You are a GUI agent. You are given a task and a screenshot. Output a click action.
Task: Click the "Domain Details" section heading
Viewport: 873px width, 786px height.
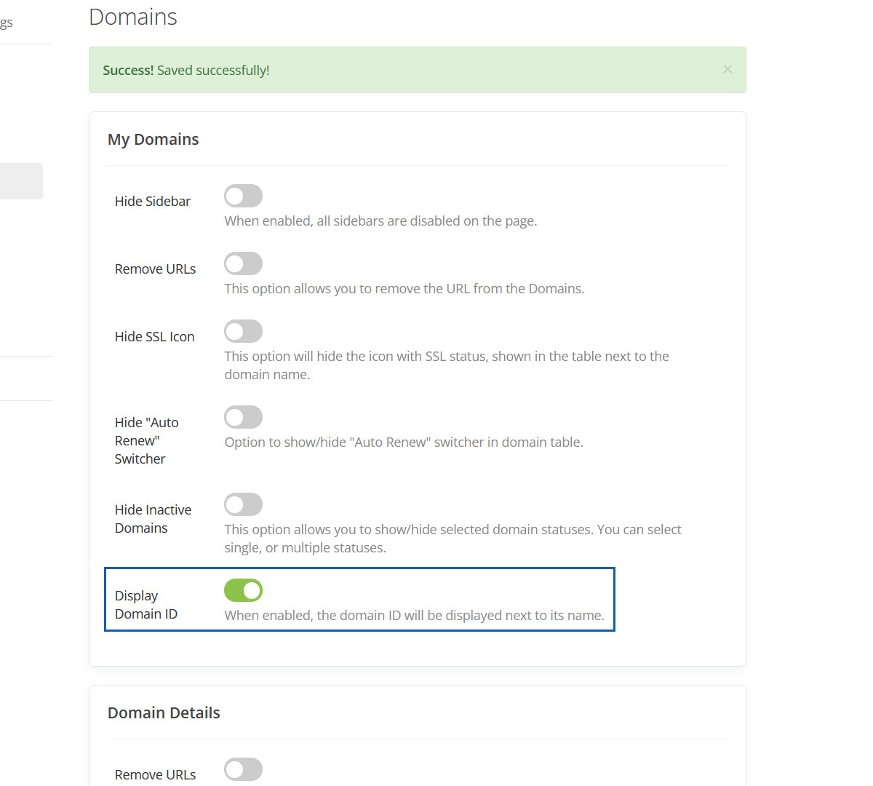coord(164,713)
